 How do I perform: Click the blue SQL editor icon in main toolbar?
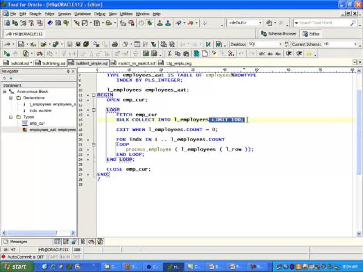coord(7,23)
